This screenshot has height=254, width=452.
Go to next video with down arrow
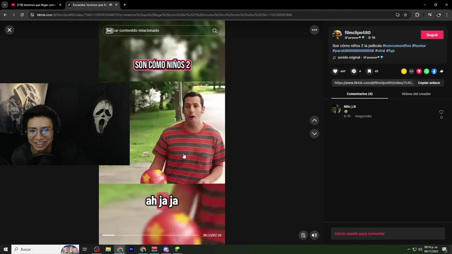314,134
